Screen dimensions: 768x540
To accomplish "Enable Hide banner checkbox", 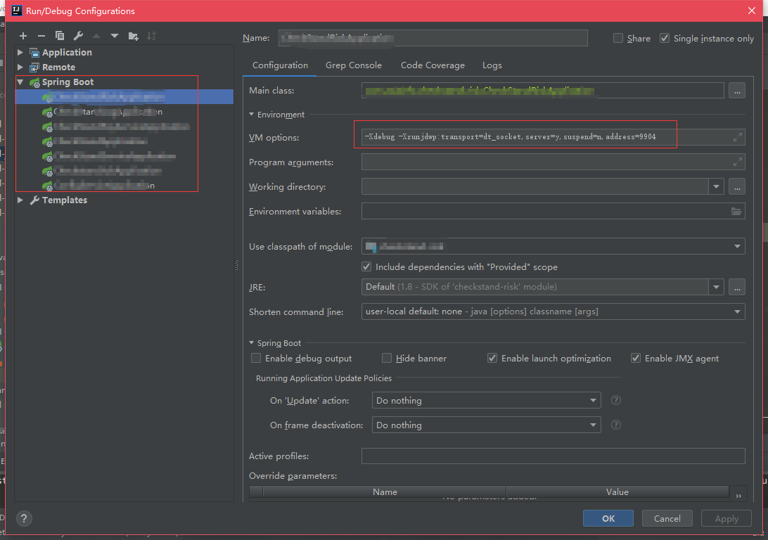I will tap(386, 359).
